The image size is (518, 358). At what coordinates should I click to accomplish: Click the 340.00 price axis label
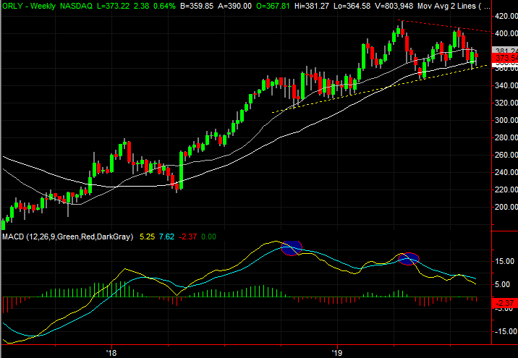tap(506, 85)
